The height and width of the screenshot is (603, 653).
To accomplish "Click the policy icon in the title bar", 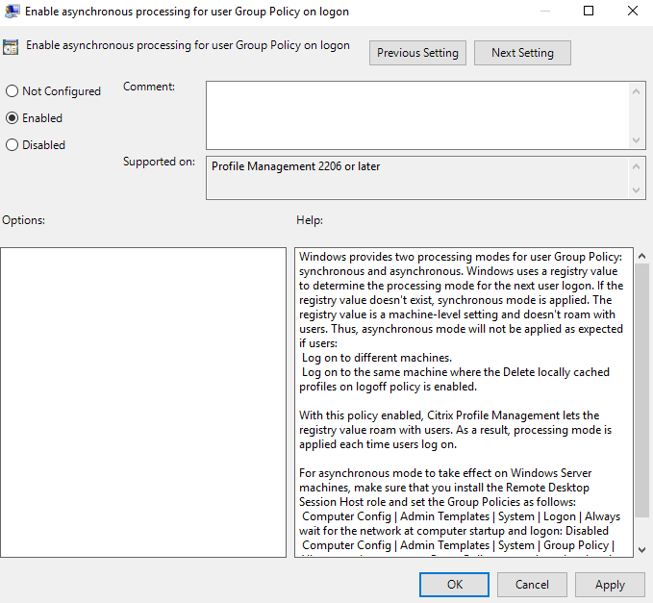I will coord(13,12).
